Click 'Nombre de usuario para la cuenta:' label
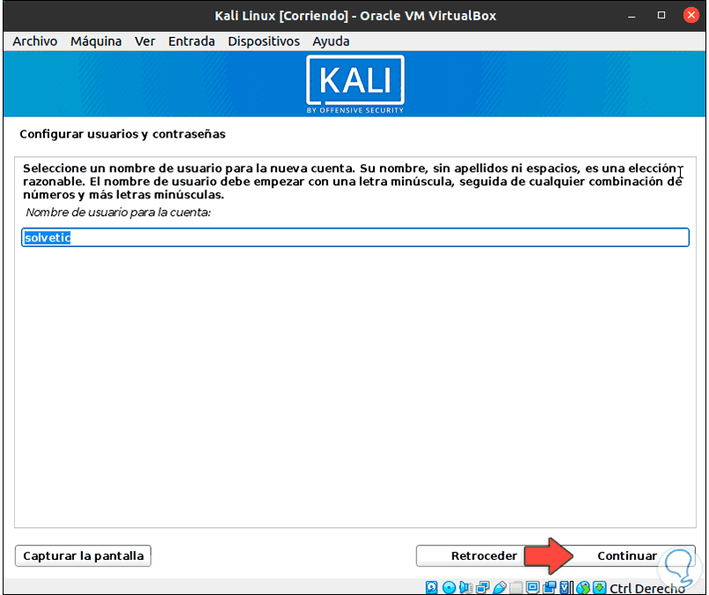Image resolution: width=709 pixels, height=595 pixels. 118,212
